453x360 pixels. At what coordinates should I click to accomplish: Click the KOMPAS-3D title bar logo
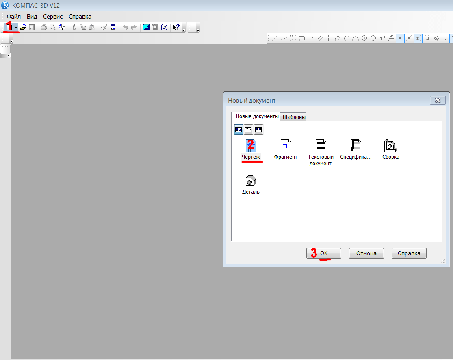[5, 5]
